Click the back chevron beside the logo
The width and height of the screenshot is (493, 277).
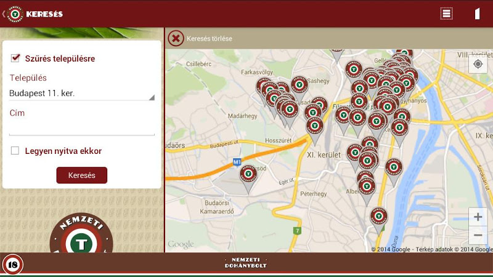click(4, 14)
